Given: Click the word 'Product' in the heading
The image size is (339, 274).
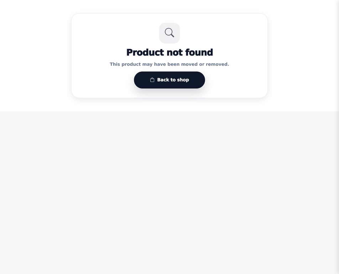Looking at the screenshot, I should coord(145,52).
